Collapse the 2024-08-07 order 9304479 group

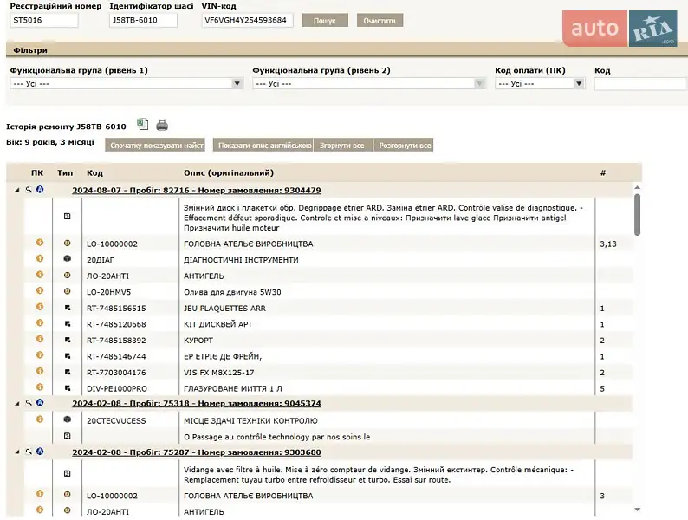pos(17,190)
